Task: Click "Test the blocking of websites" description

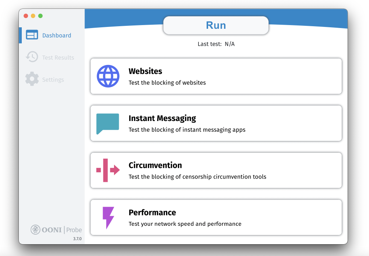Action: tap(167, 83)
